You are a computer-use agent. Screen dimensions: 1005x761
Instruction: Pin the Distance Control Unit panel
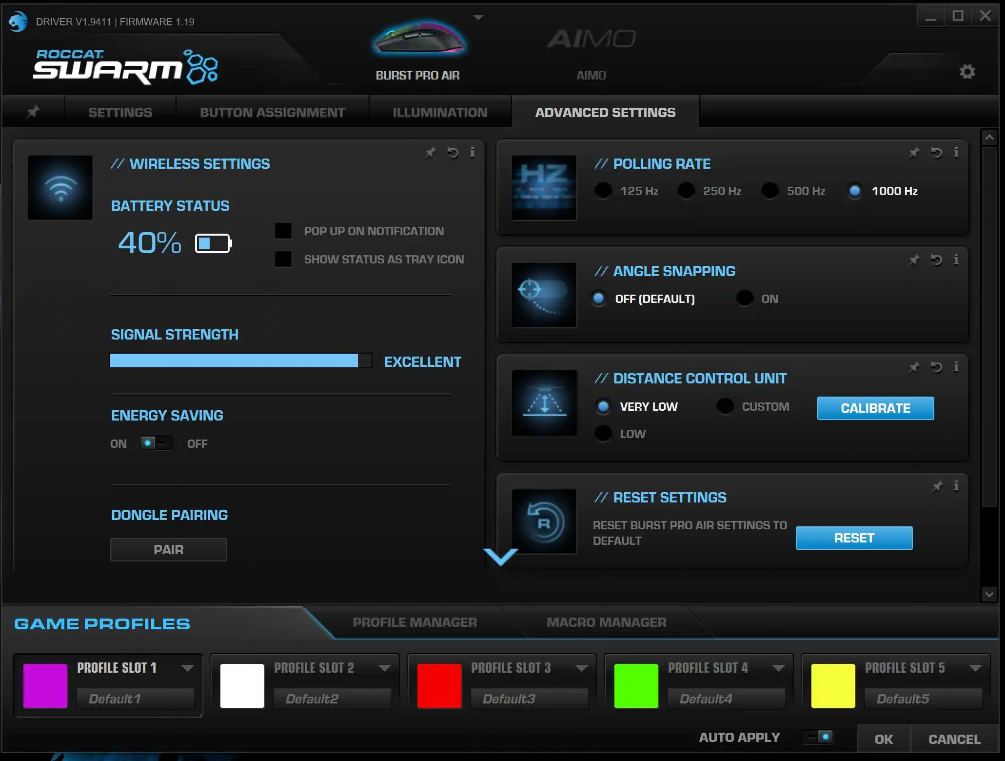tap(914, 367)
